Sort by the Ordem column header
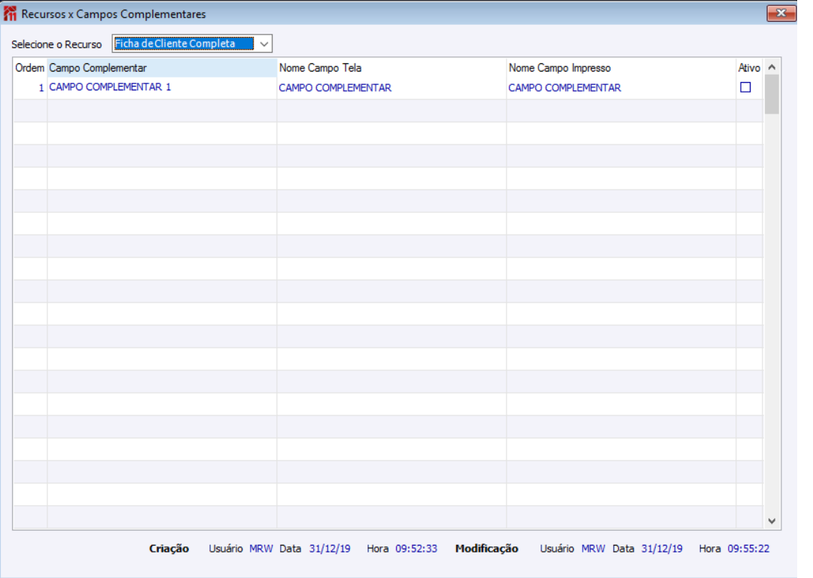Image resolution: width=813 pixels, height=578 pixels. coord(30,68)
